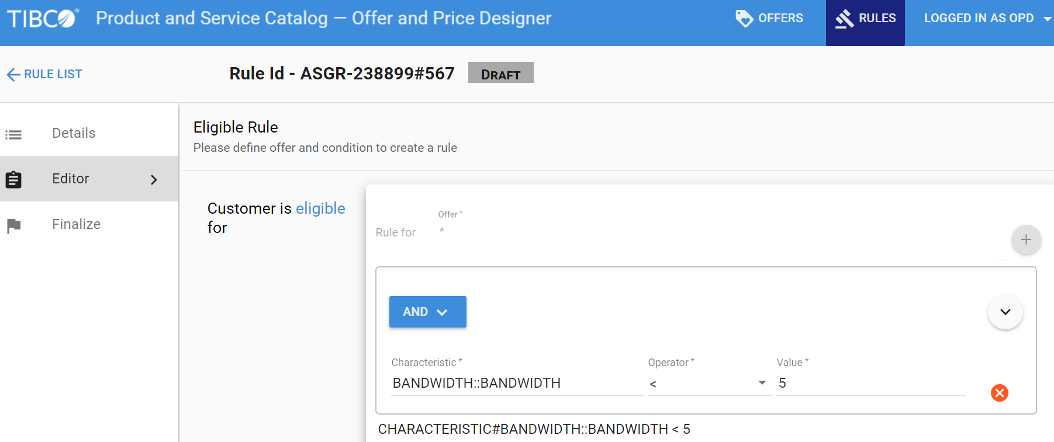Click the Characteristic BANDWIDTH field
This screenshot has height=442, width=1054.
pos(517,383)
